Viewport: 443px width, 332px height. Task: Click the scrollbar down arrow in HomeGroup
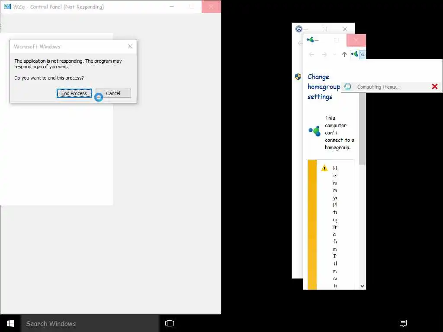363,286
